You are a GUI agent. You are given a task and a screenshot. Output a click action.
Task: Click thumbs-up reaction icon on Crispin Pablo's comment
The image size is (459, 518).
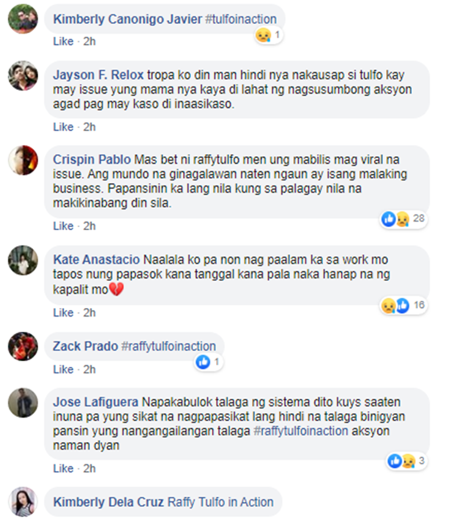pos(389,219)
